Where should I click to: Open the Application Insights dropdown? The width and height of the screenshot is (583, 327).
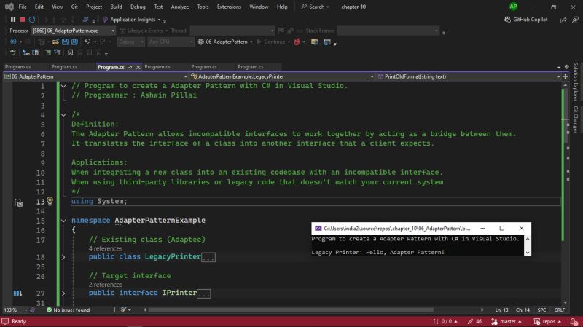159,20
